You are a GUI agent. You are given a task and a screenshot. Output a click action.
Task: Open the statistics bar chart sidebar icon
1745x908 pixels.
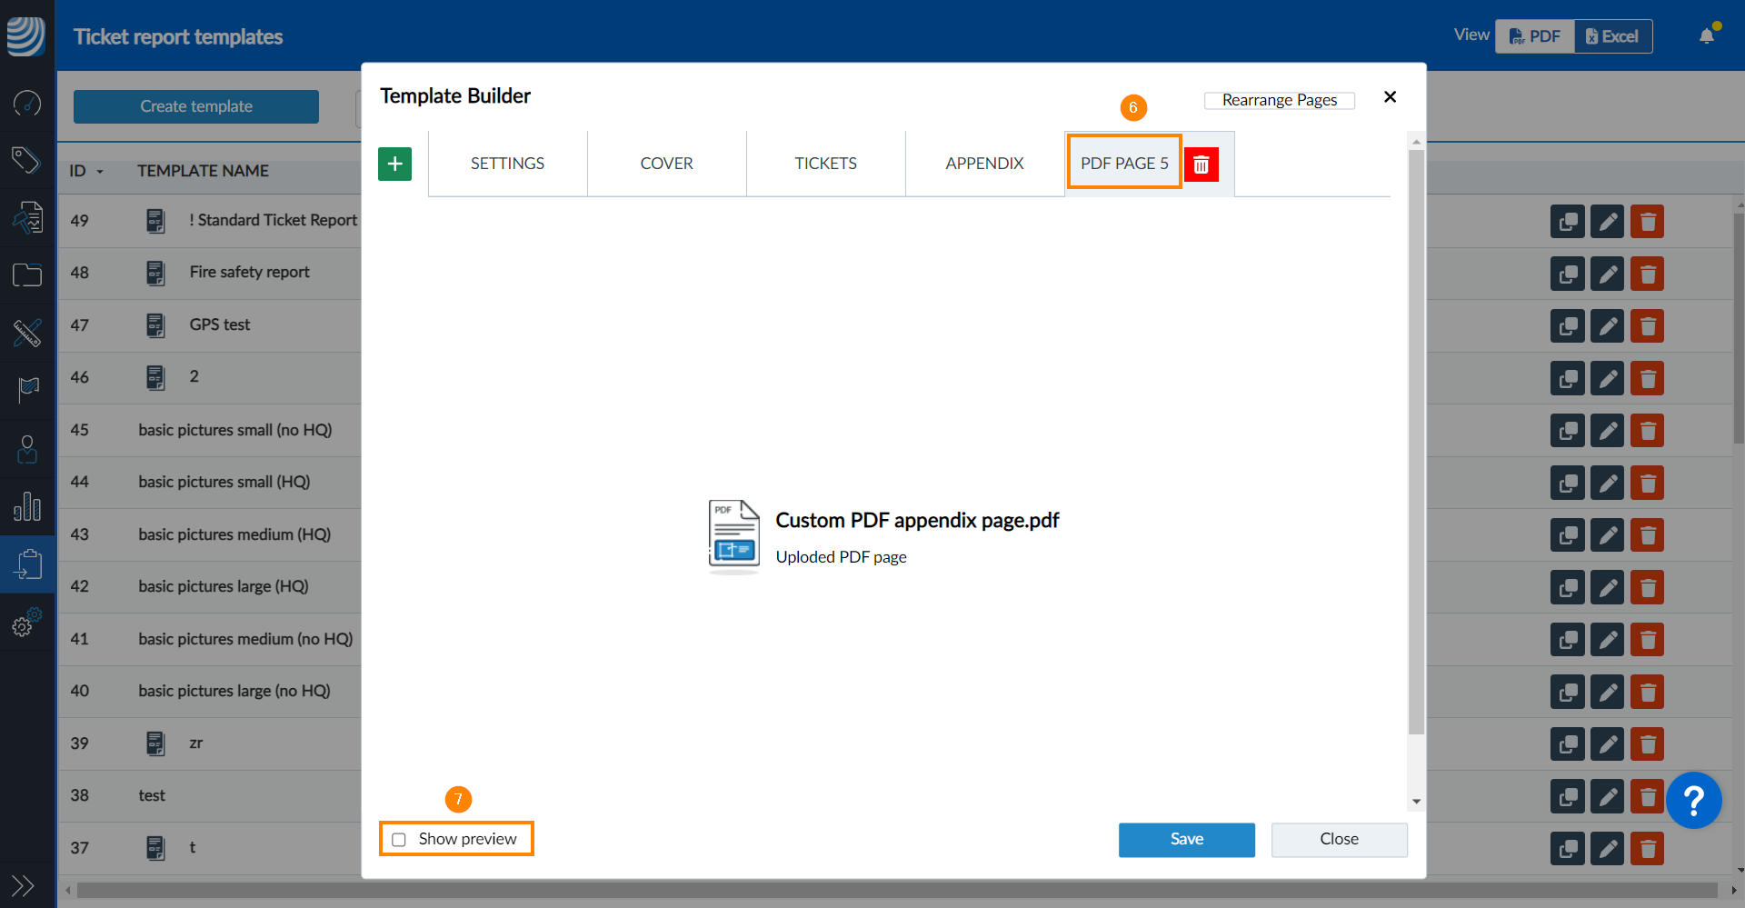[x=26, y=506]
